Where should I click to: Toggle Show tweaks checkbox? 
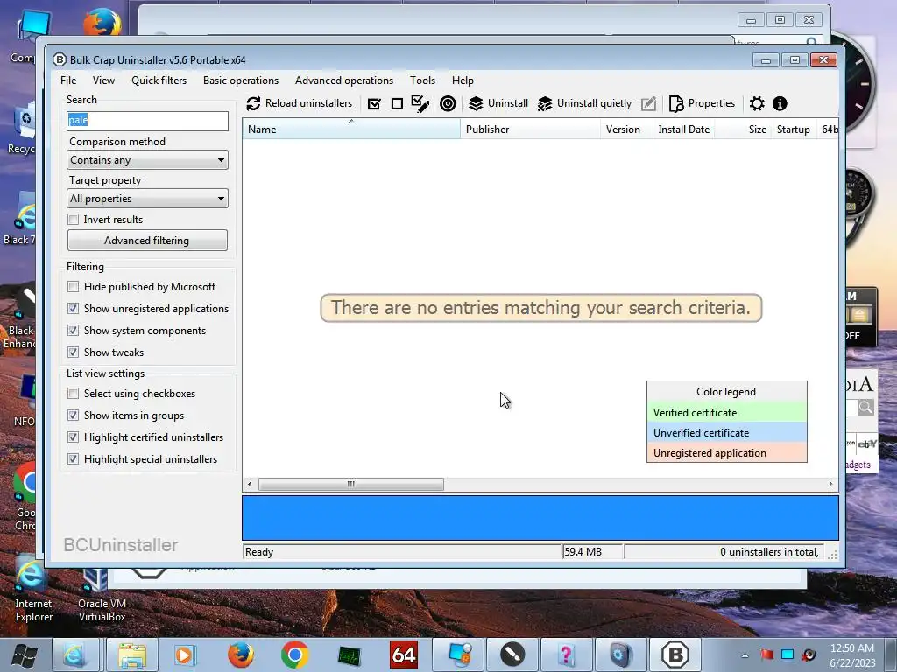[74, 353]
